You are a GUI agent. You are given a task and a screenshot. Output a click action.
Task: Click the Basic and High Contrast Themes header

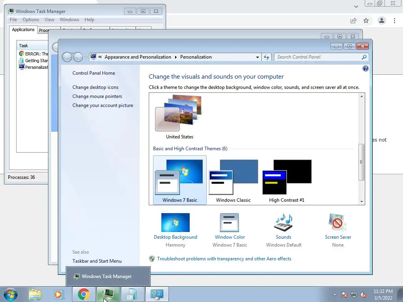click(190, 149)
